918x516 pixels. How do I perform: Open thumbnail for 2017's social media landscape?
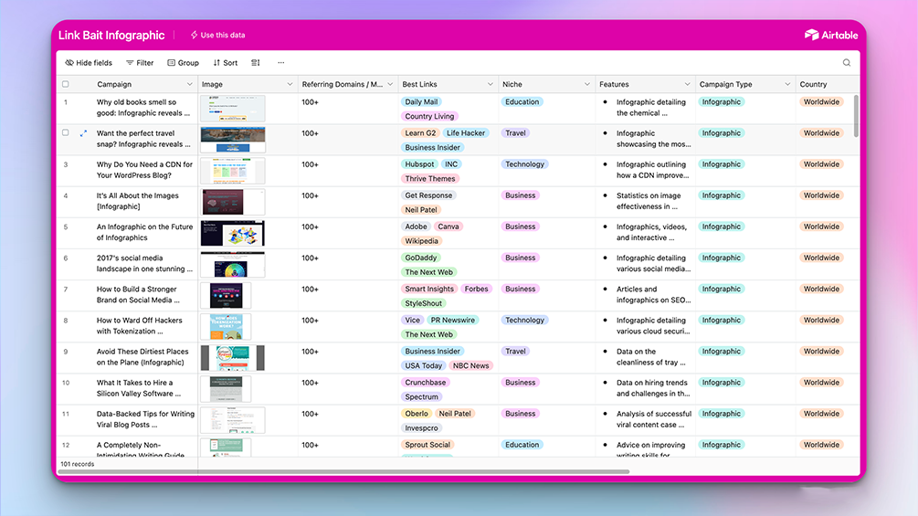[232, 265]
